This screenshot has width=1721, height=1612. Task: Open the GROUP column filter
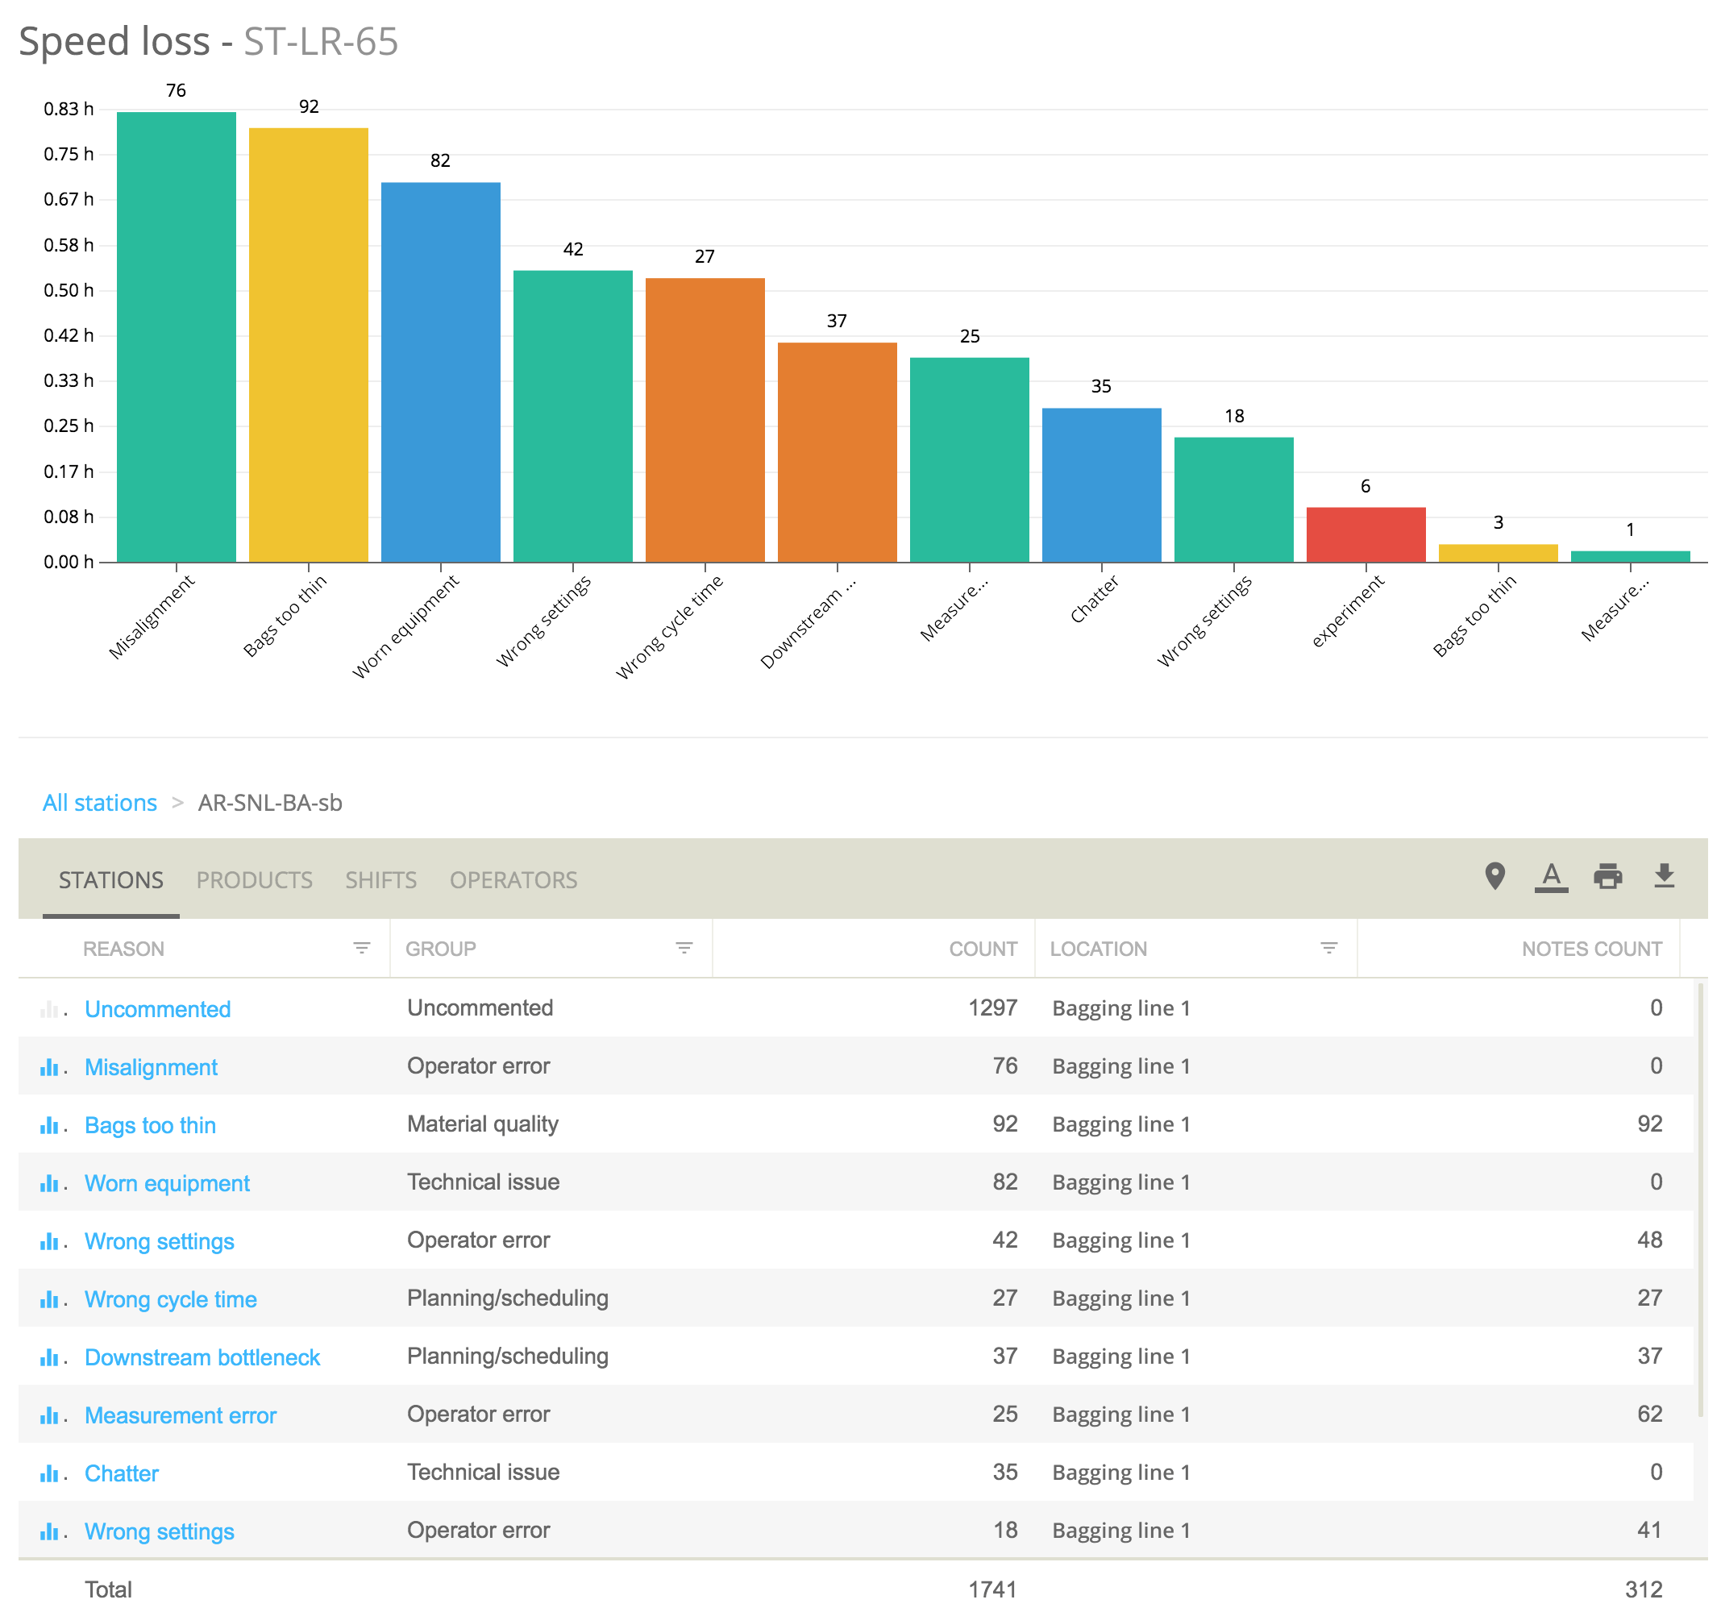coord(684,948)
